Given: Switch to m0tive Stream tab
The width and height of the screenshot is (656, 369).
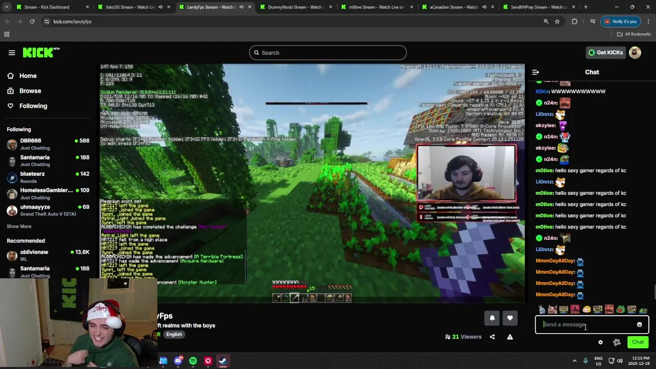Looking at the screenshot, I should [377, 7].
